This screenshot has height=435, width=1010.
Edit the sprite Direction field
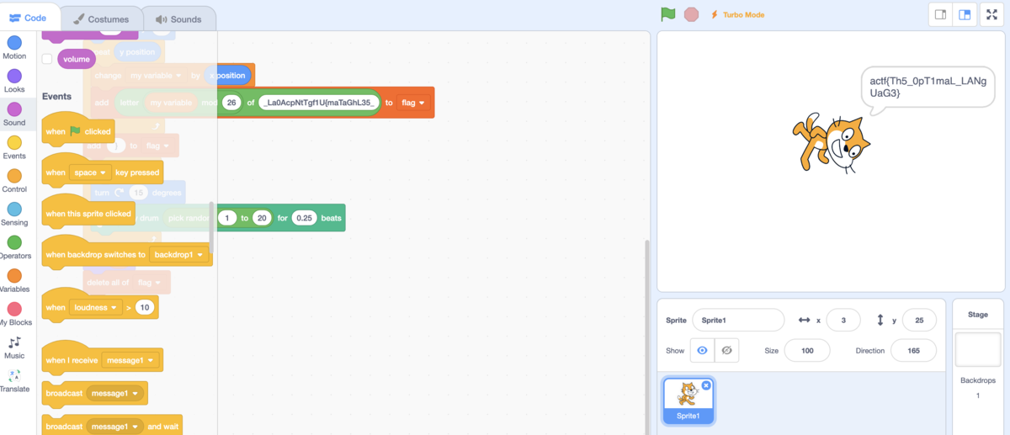click(x=913, y=350)
